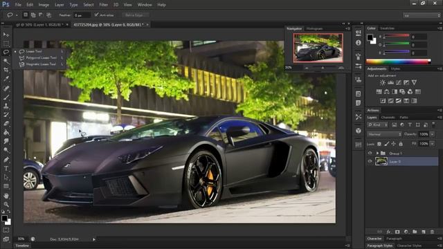Select the Hand tool
Viewport: 443px width, 249px height.
[6, 196]
